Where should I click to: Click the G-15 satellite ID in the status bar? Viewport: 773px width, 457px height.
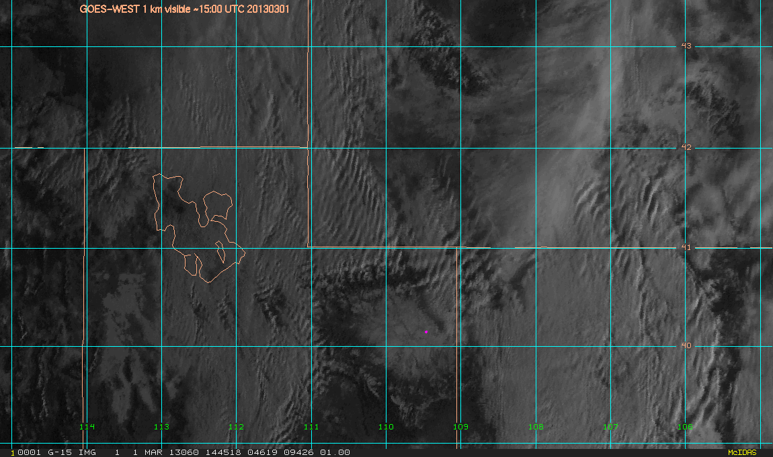(60, 452)
